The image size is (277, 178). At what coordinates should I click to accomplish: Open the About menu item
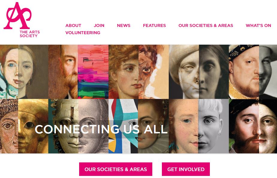[73, 25]
